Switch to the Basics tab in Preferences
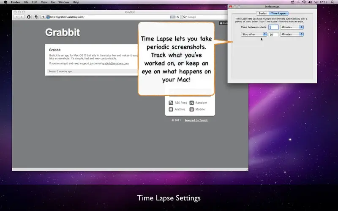Image resolution: width=338 pixels, height=211 pixels. [262, 14]
